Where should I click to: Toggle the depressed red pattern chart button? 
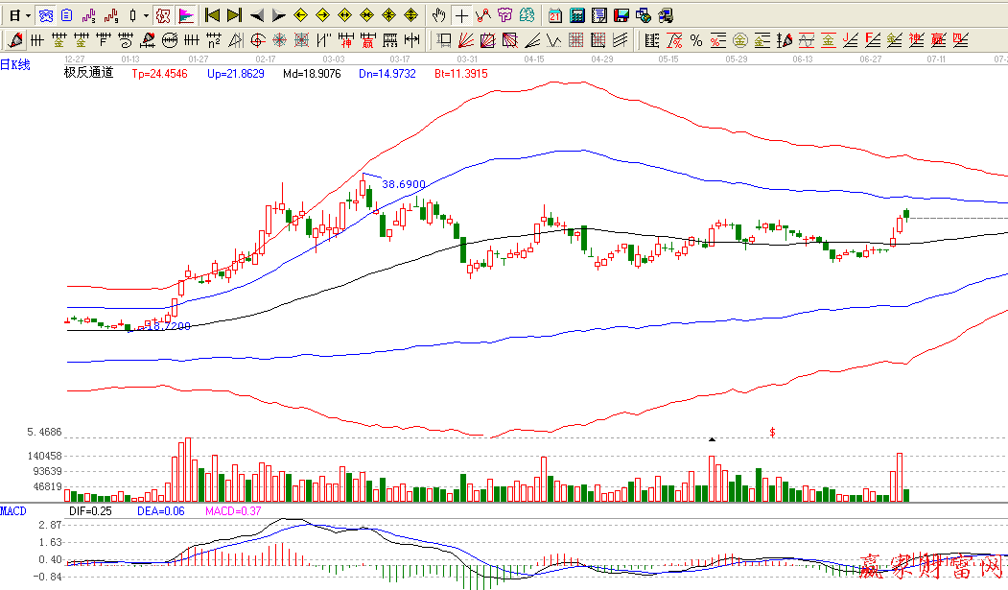[x=162, y=15]
